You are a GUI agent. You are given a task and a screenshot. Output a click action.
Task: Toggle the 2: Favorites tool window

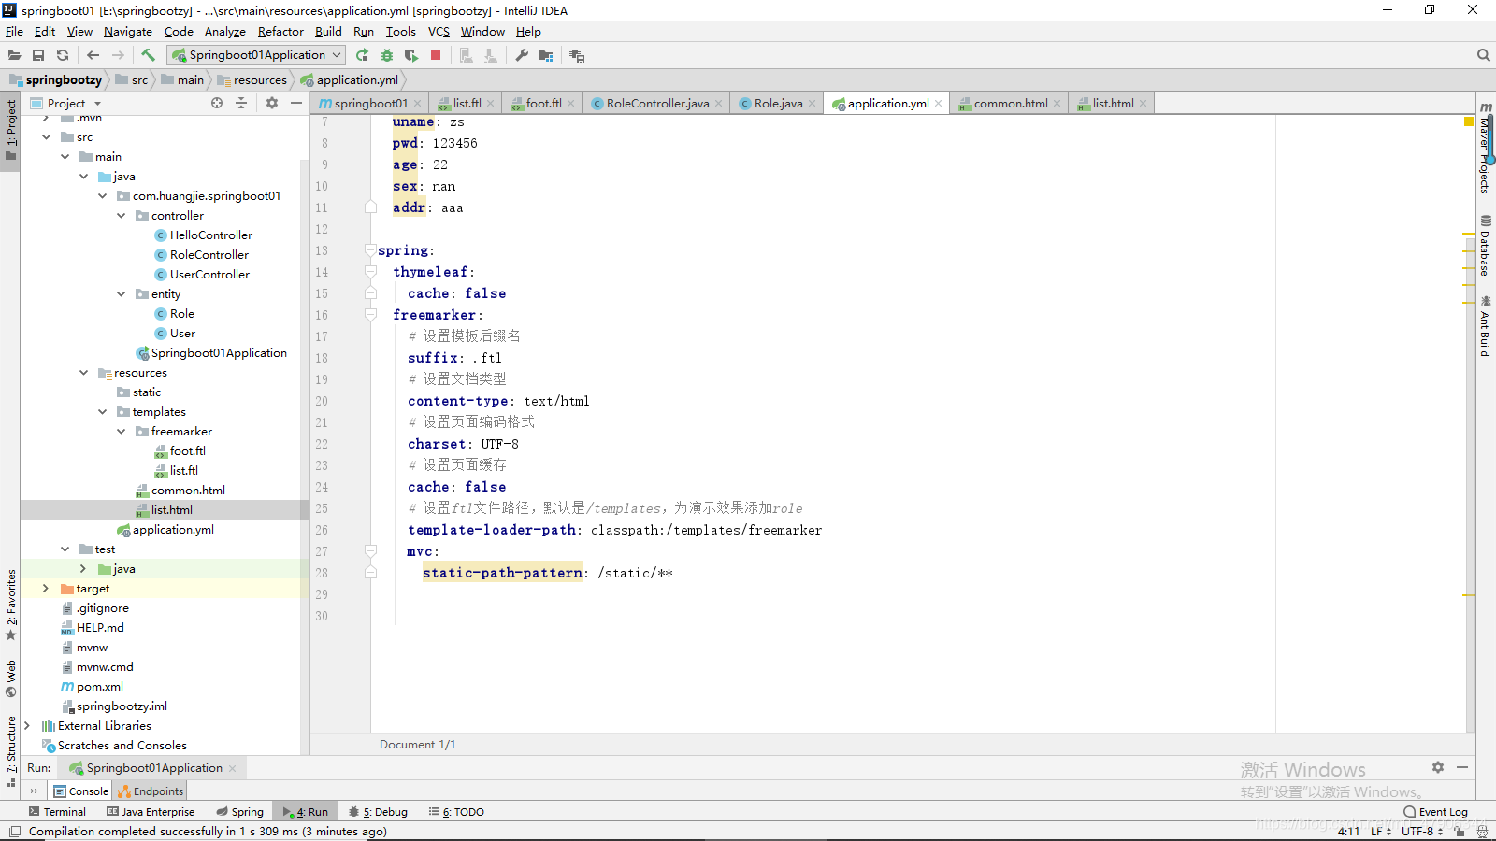pos(11,605)
